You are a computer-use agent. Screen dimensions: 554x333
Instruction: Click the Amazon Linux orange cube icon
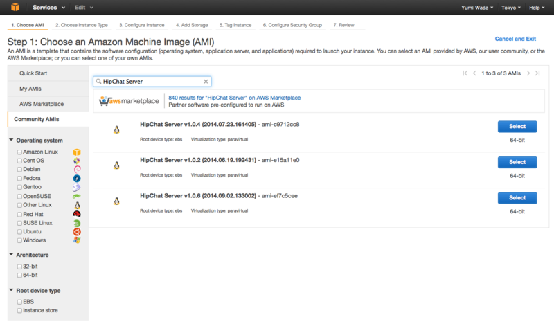[77, 152]
